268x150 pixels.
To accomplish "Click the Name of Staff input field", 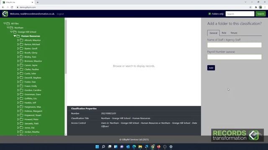I will pos(234,45).
